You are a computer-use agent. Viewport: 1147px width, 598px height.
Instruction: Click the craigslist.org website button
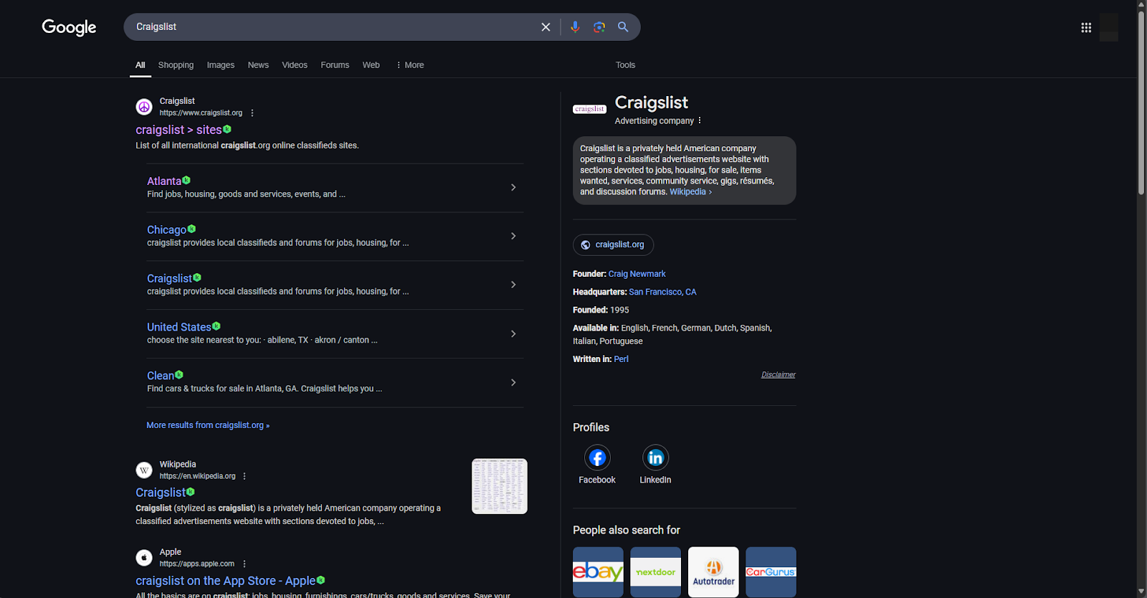(613, 245)
